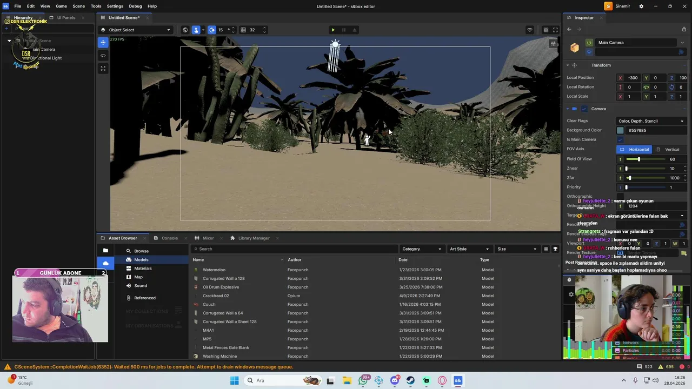The height and width of the screenshot is (389, 692).
Task: Select Sound in asset sidebar
Action: click(x=141, y=286)
